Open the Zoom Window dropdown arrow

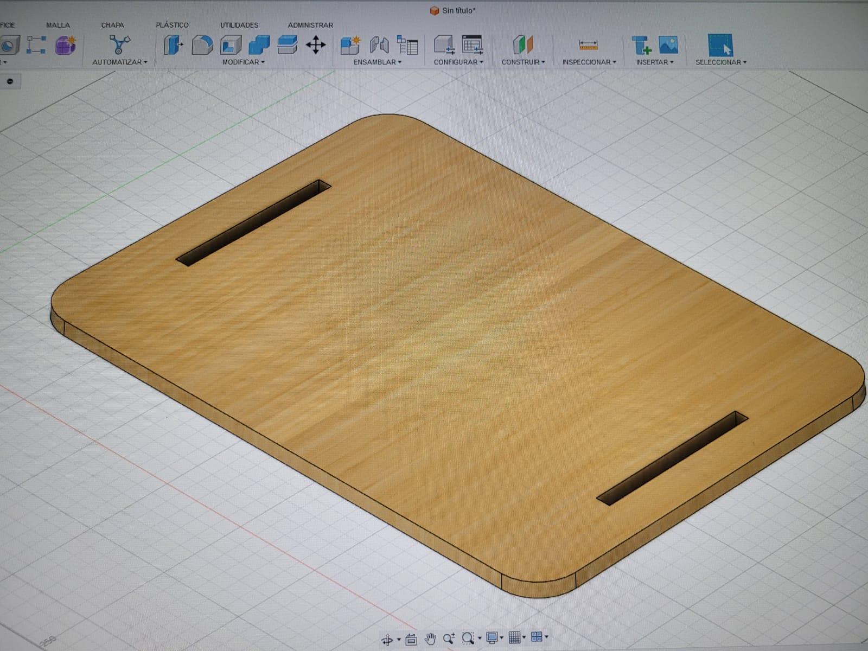pyautogui.click(x=480, y=638)
